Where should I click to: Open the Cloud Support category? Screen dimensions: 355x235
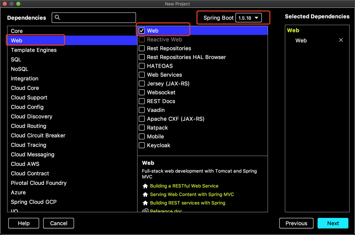click(x=72, y=97)
